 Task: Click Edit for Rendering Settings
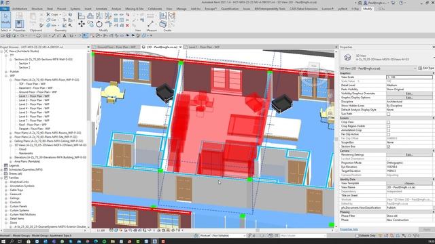point(409,155)
